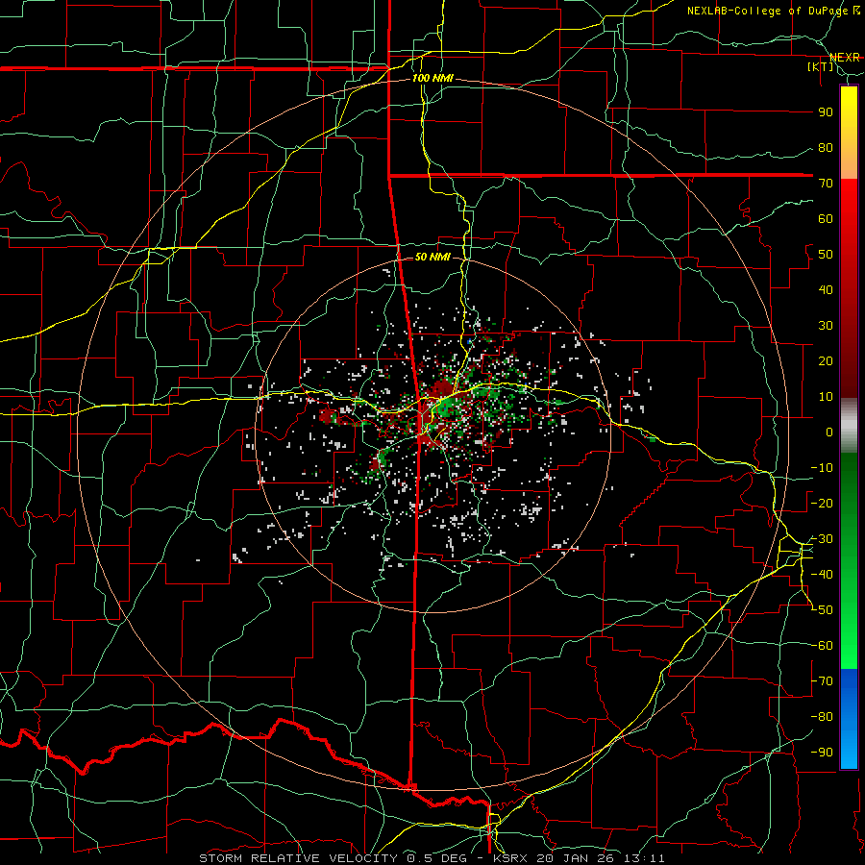Click the 90 value on velocity scale
The width and height of the screenshot is (865, 865).
click(826, 112)
